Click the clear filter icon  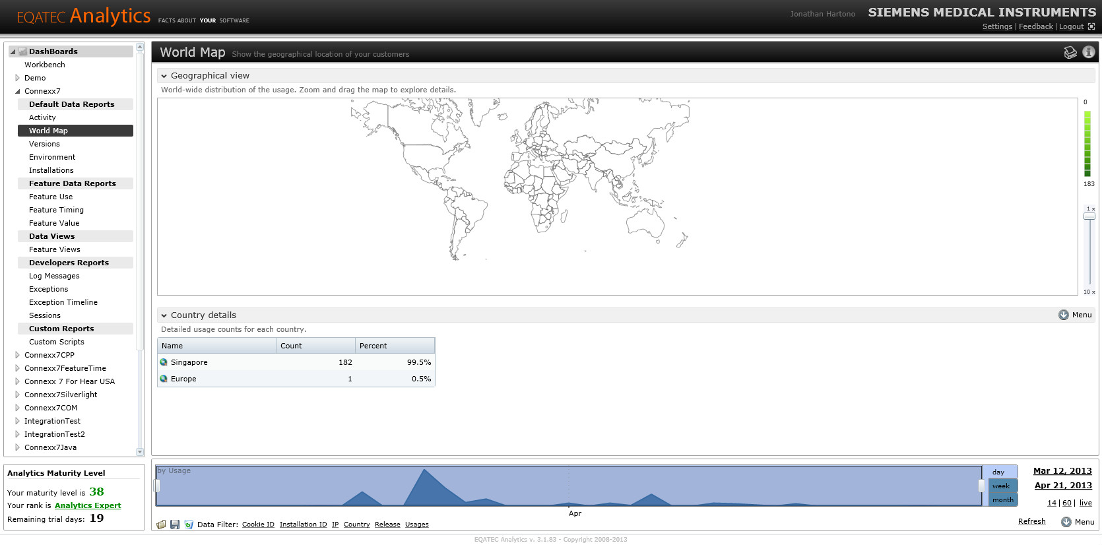pos(189,525)
